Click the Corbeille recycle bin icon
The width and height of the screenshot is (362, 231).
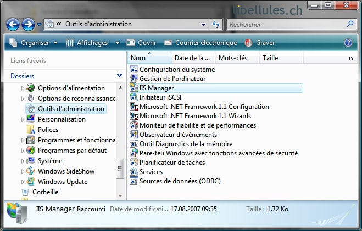coord(25,192)
